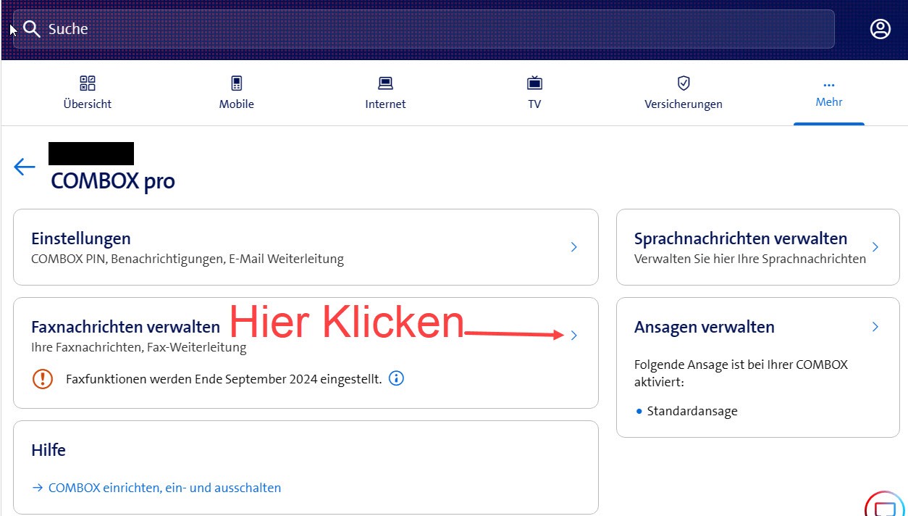Select the Faxnachrichten verwalten heading
Image resolution: width=908 pixels, height=516 pixels.
(126, 327)
